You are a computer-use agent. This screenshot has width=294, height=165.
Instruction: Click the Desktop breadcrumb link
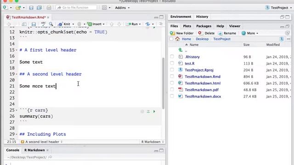coord(202,39)
